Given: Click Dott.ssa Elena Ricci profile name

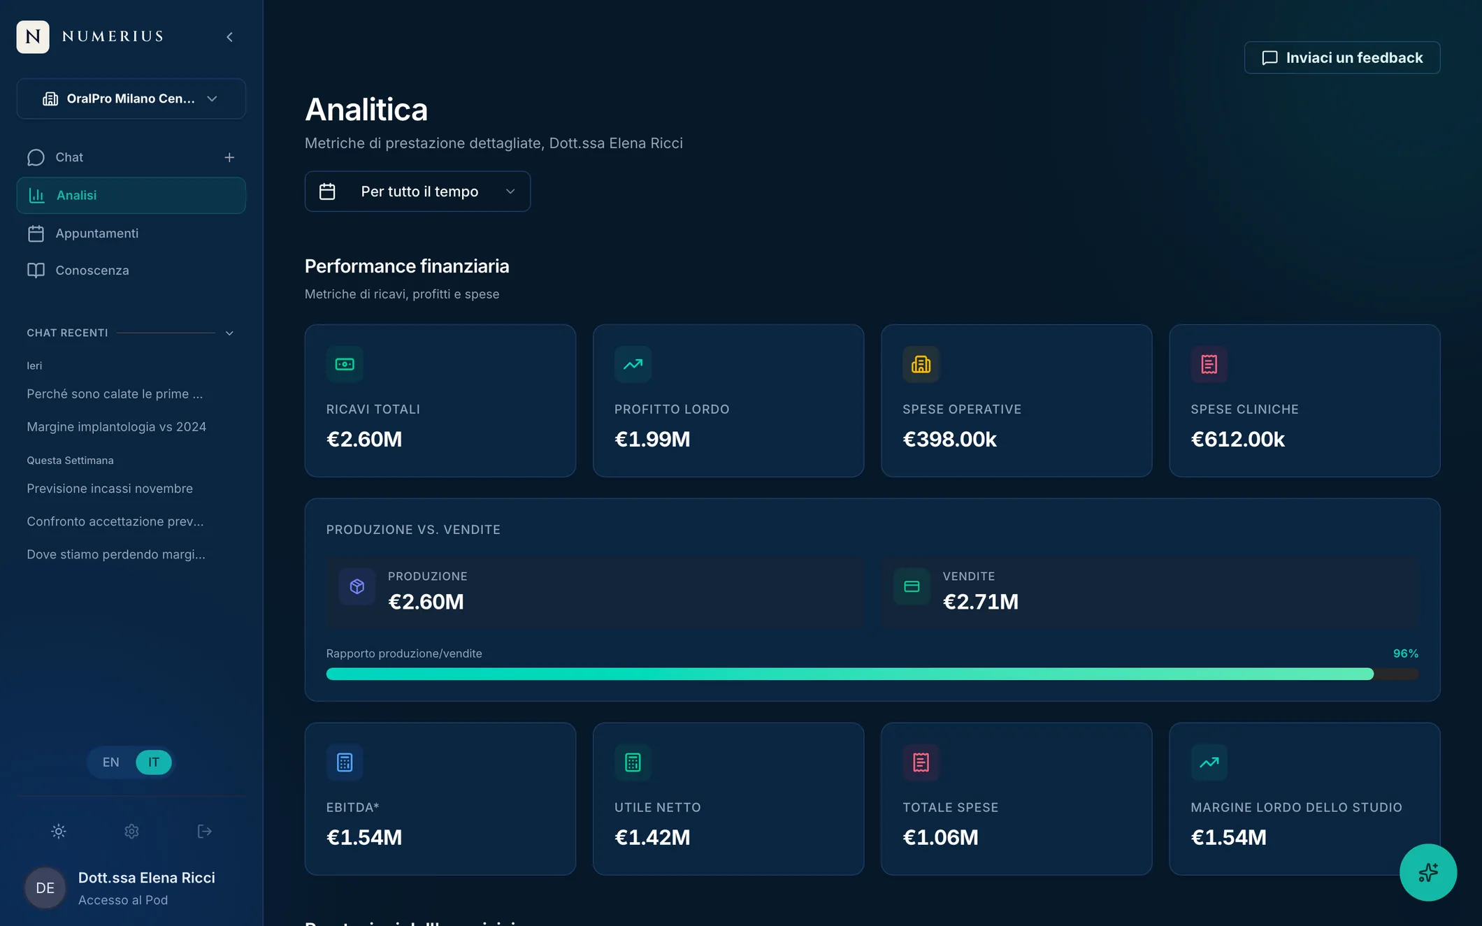Looking at the screenshot, I should (147, 878).
